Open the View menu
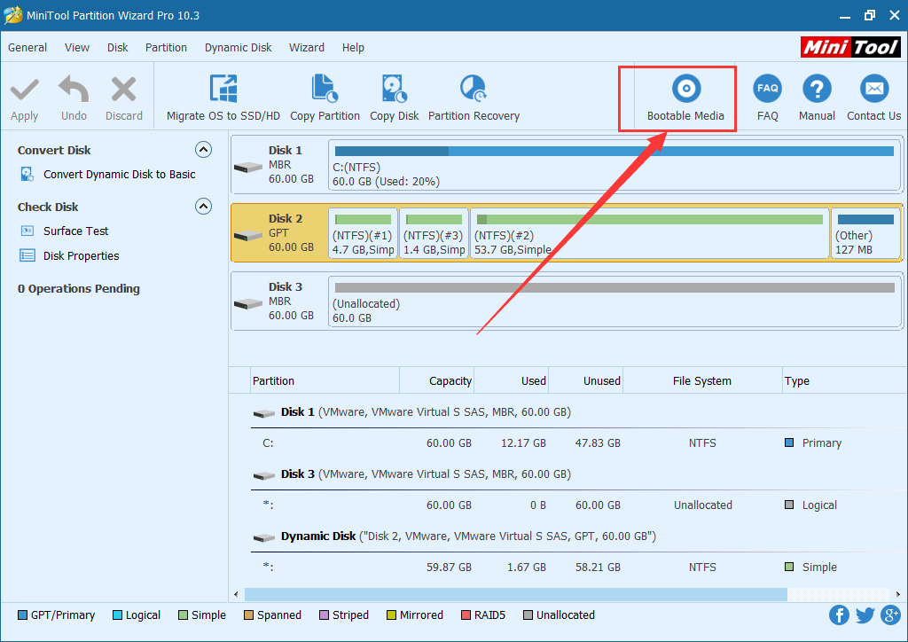Viewport: 908px width, 642px height. point(77,48)
